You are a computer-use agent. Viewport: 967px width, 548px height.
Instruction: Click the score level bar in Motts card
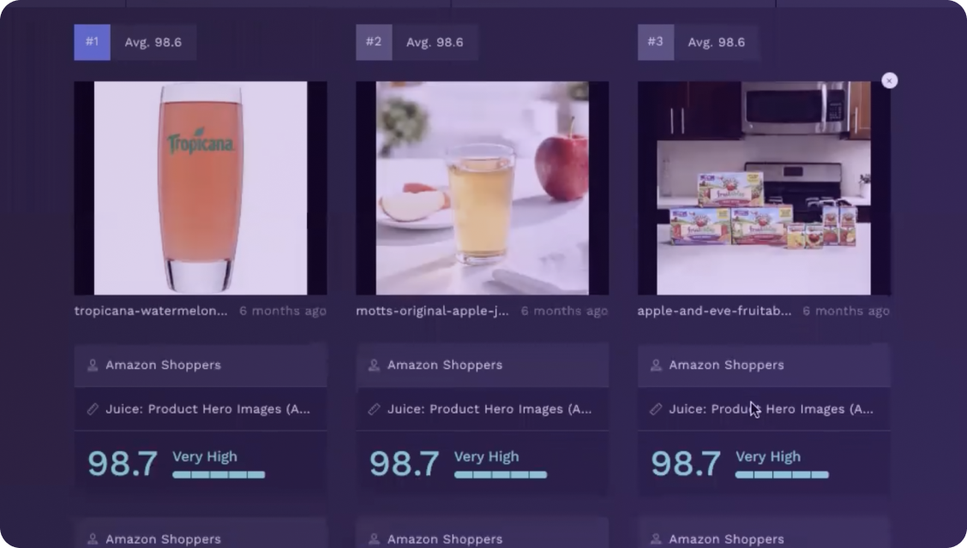501,474
